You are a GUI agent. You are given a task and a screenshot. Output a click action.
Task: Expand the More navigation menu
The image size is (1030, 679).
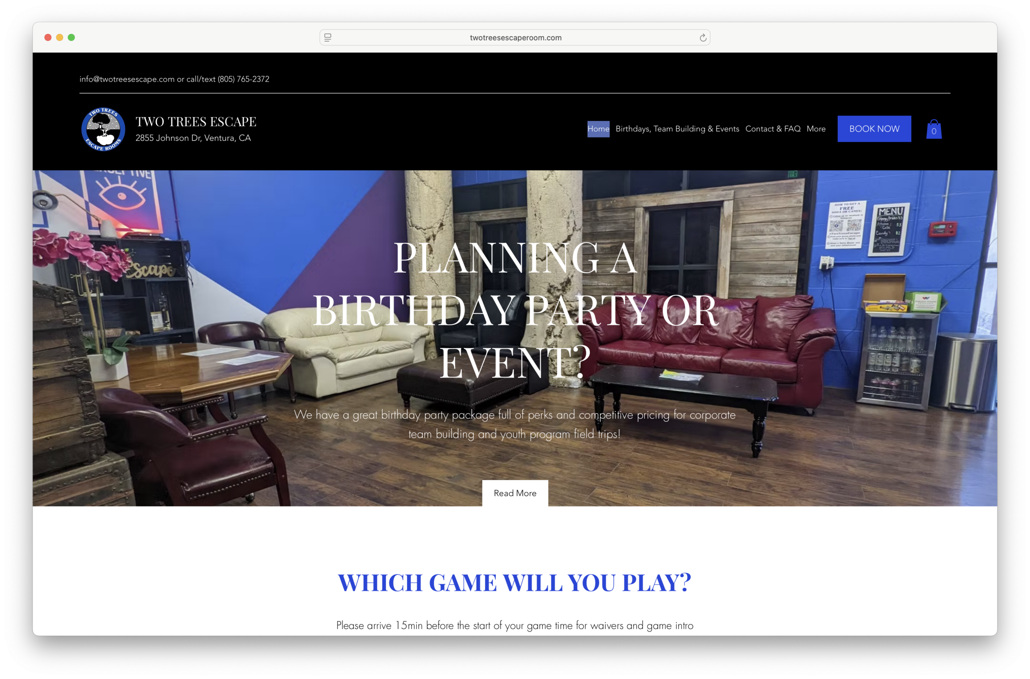point(816,129)
